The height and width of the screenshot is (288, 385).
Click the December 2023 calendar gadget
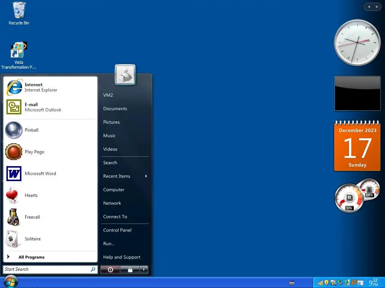[357, 145]
